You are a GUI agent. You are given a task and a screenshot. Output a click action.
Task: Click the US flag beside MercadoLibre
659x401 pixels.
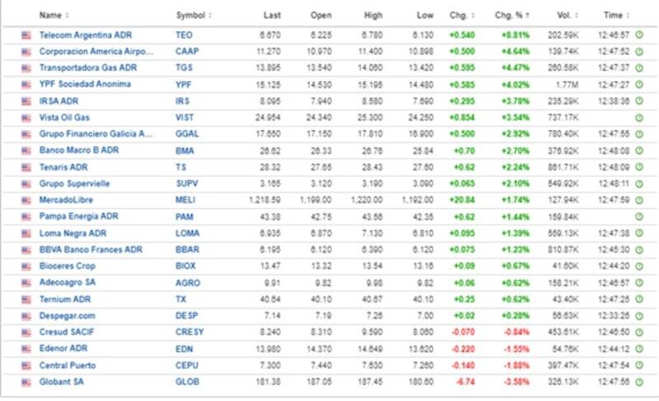(x=26, y=200)
